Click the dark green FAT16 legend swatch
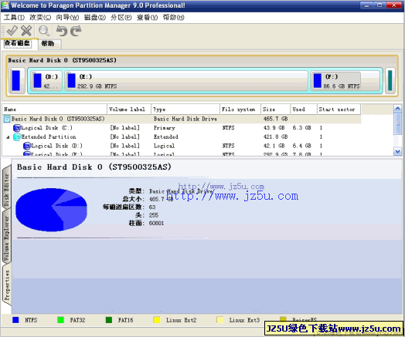The height and width of the screenshot is (337, 405). pyautogui.click(x=109, y=320)
